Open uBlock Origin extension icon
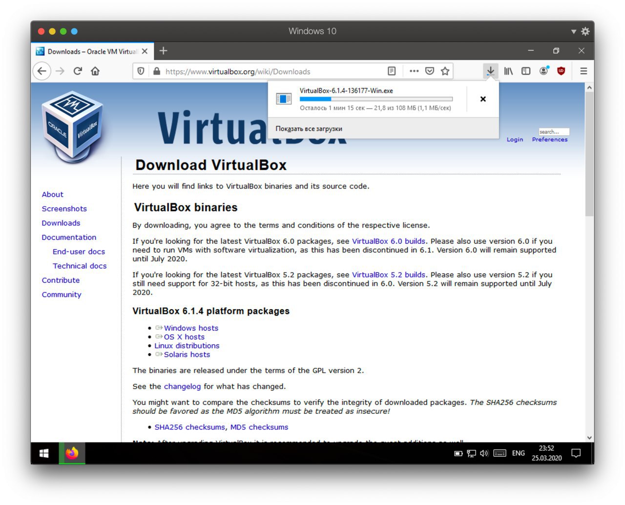 click(x=561, y=71)
